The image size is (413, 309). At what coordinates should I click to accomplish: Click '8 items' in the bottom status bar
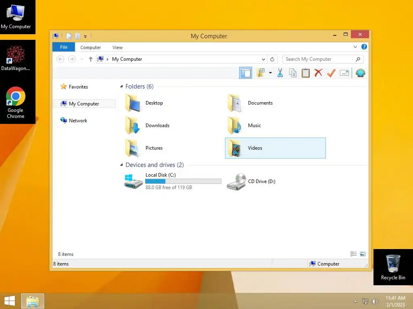click(61, 264)
